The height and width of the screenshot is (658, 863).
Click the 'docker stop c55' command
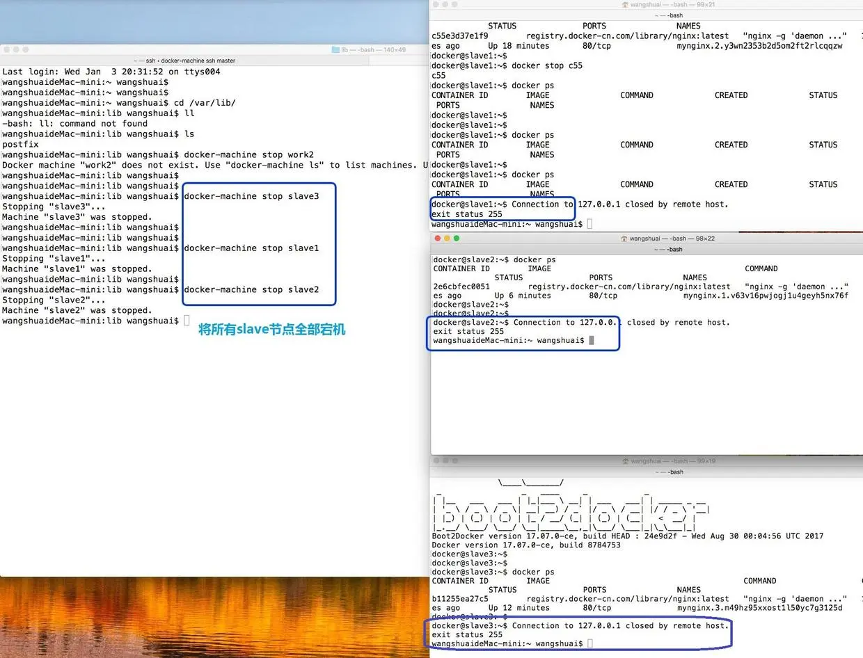point(547,65)
